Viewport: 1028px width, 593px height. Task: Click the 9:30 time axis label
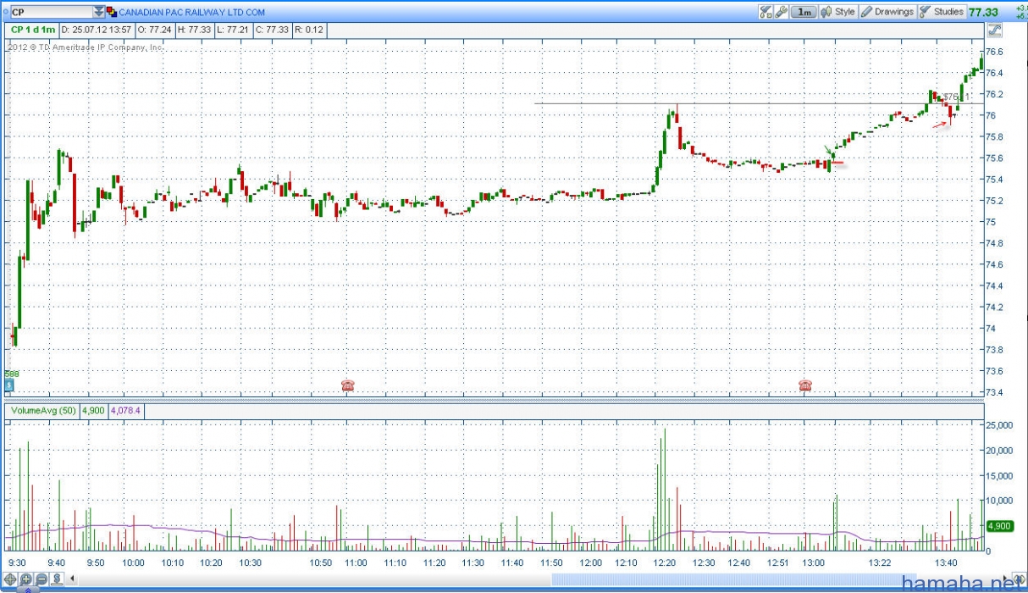tap(16, 563)
